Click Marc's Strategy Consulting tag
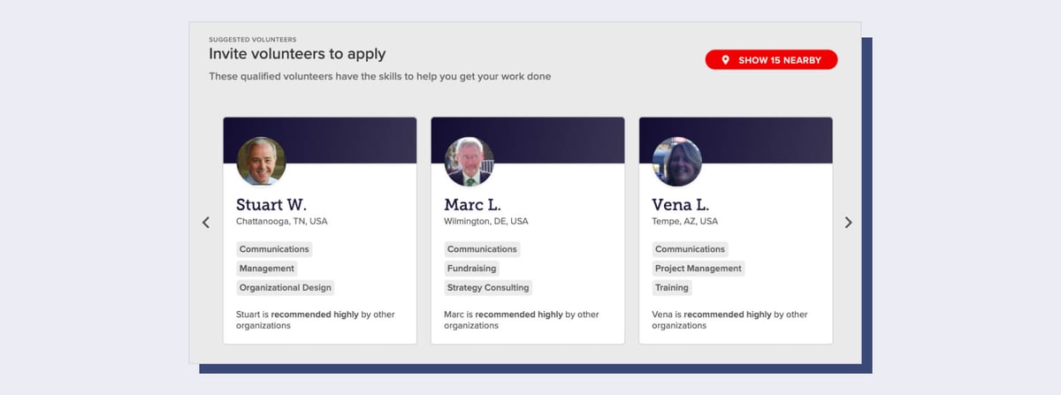The width and height of the screenshot is (1061, 395). (488, 287)
